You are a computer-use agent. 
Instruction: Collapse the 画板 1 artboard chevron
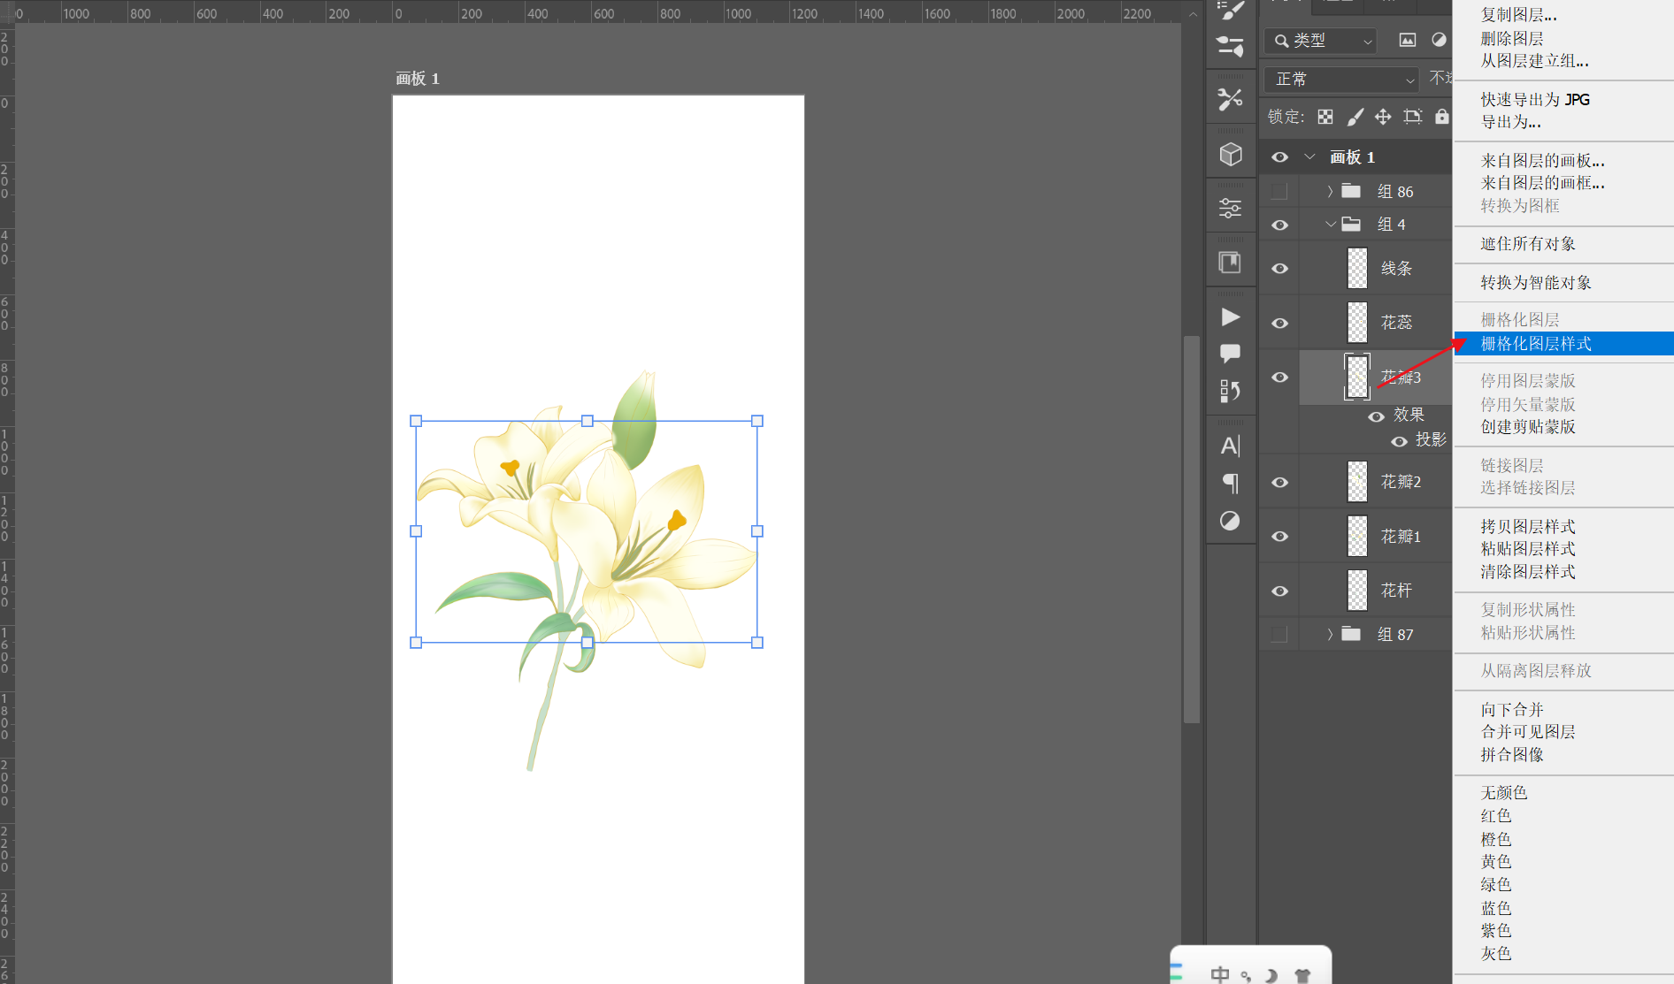point(1309,156)
